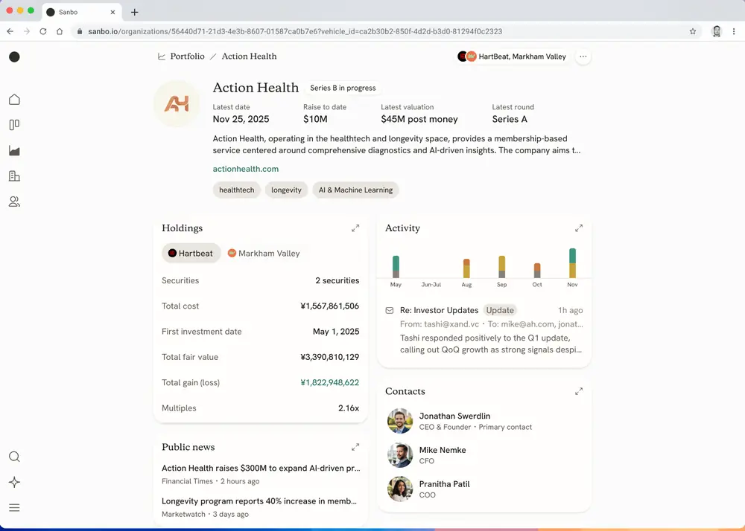Open the Chrome three-dot menu
The width and height of the screenshot is (745, 531).
tap(734, 31)
